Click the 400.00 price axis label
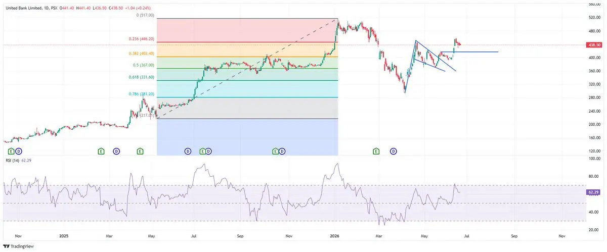This screenshot has height=252, width=607. [x=594, y=58]
